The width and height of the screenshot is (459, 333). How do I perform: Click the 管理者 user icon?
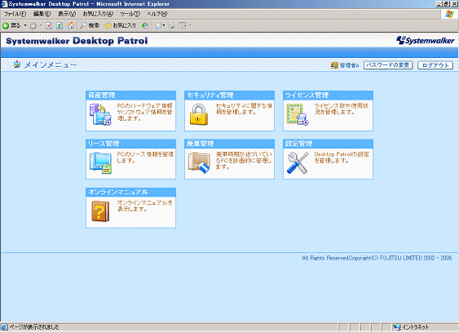coord(334,65)
